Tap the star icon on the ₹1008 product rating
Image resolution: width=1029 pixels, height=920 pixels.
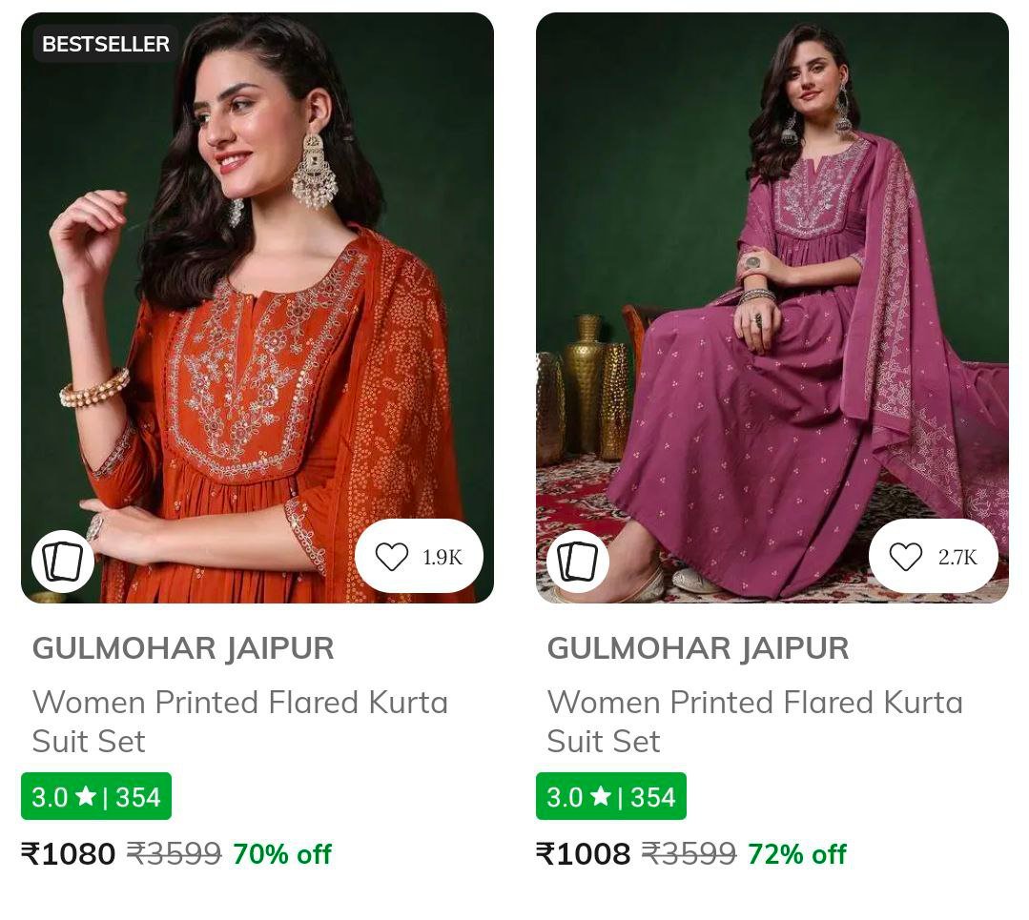pos(601,796)
